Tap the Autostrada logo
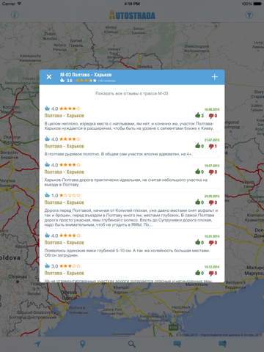 coord(132,15)
